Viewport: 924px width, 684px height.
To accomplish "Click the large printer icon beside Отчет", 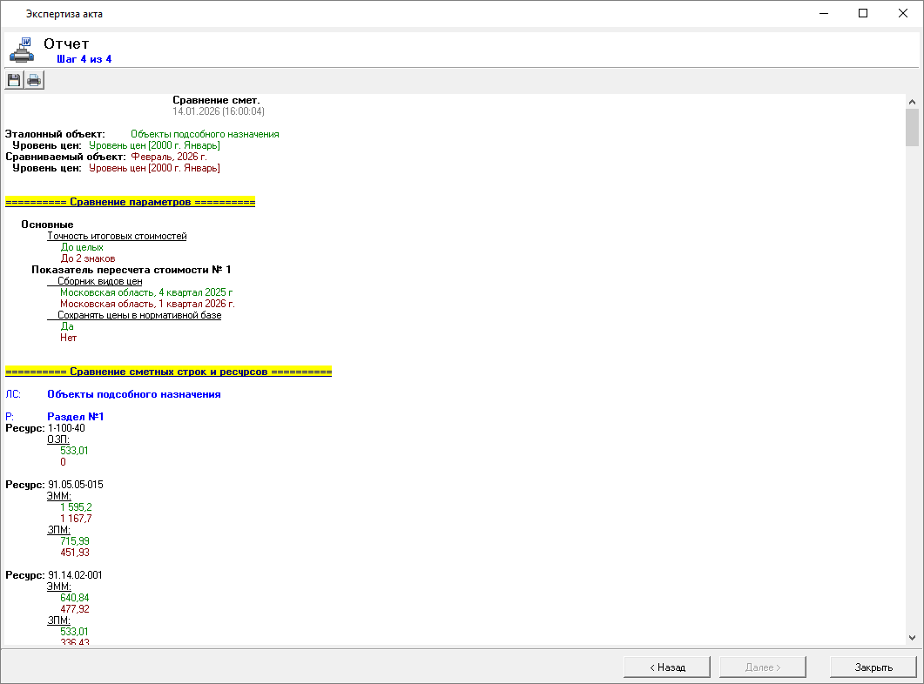I will [21, 50].
